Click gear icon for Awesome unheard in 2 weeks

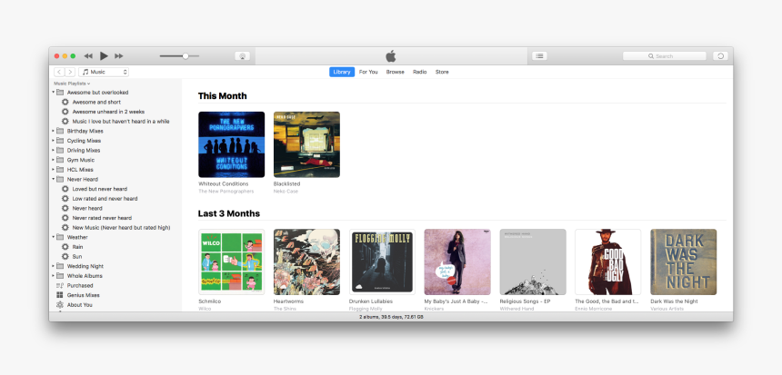[65, 112]
